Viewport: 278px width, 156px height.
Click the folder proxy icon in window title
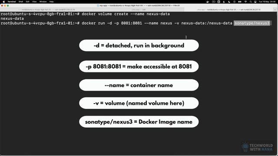pos(98,6)
